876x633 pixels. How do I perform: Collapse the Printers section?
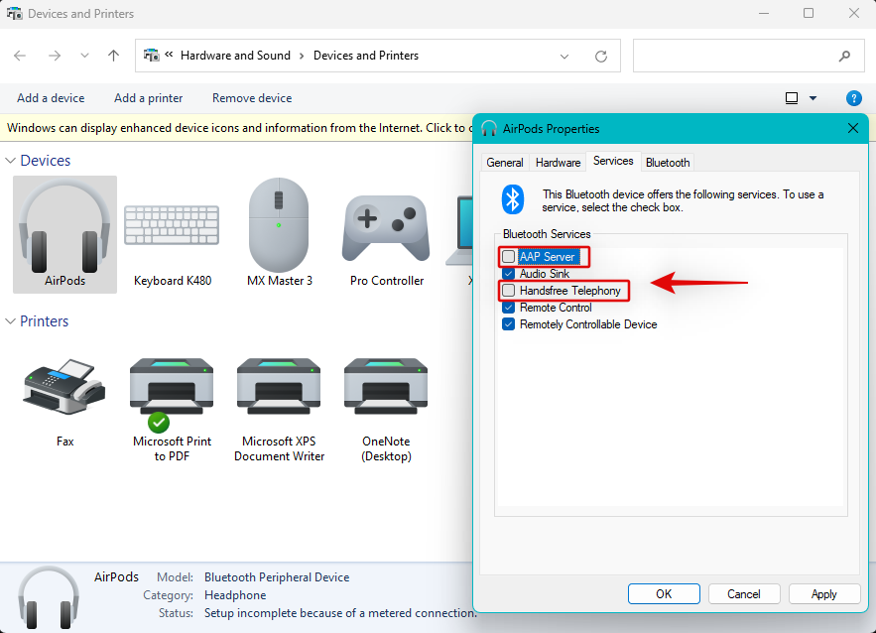[x=10, y=321]
